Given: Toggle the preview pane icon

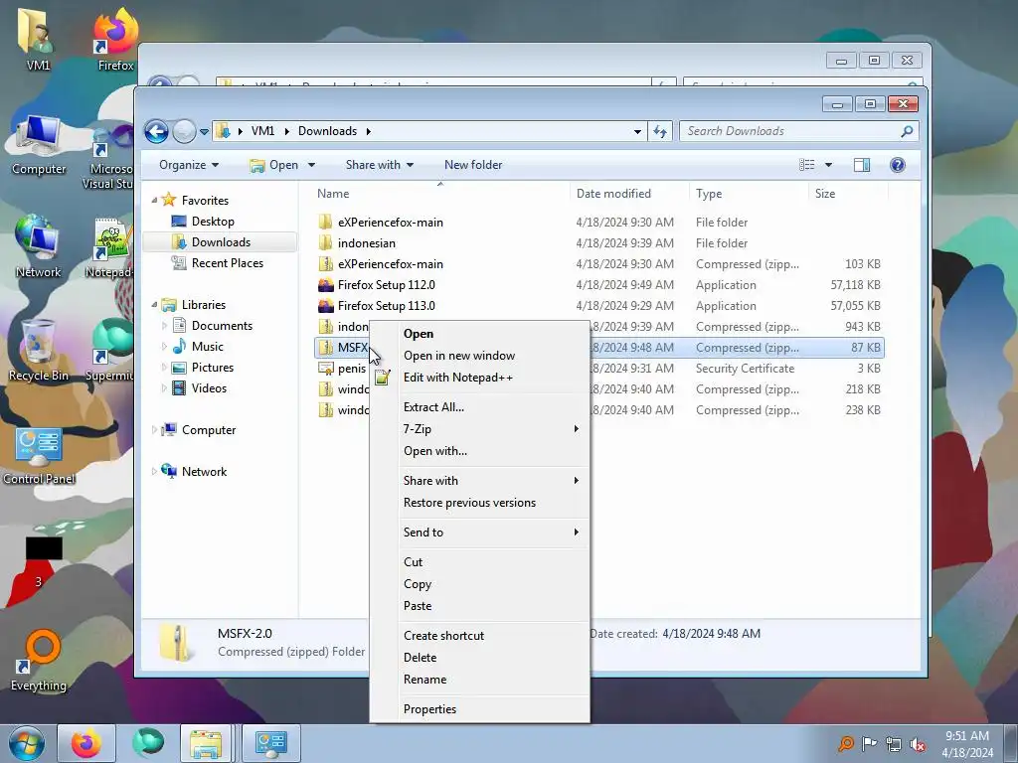Looking at the screenshot, I should [x=862, y=165].
